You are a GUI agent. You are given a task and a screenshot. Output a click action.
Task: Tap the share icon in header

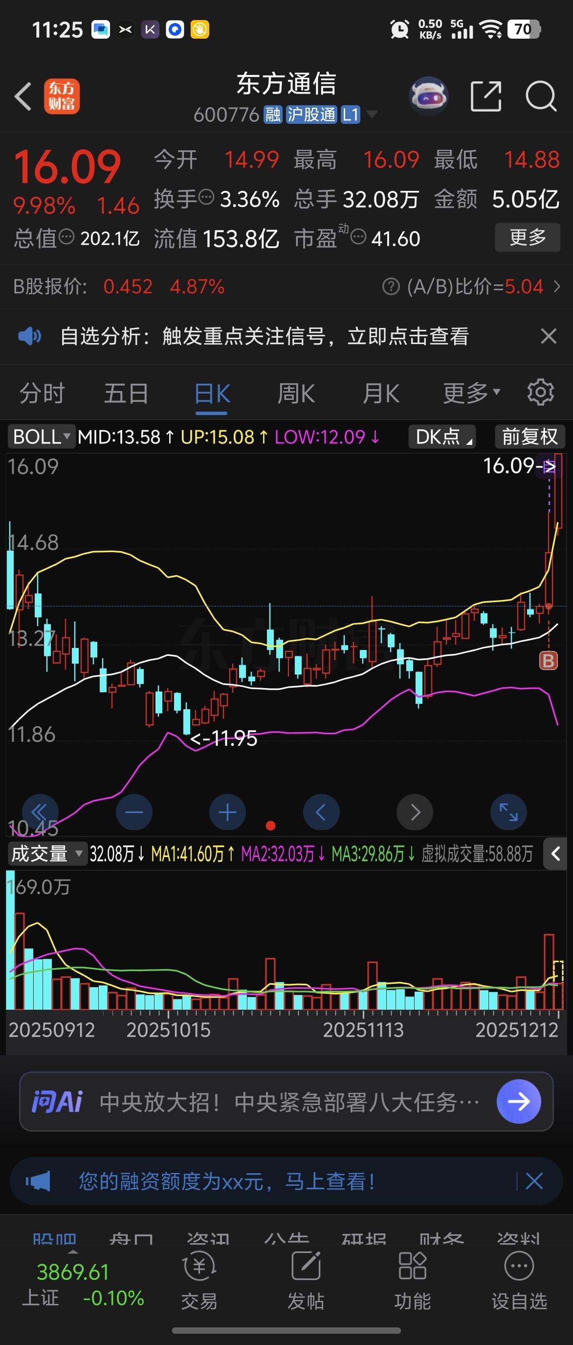tap(486, 96)
